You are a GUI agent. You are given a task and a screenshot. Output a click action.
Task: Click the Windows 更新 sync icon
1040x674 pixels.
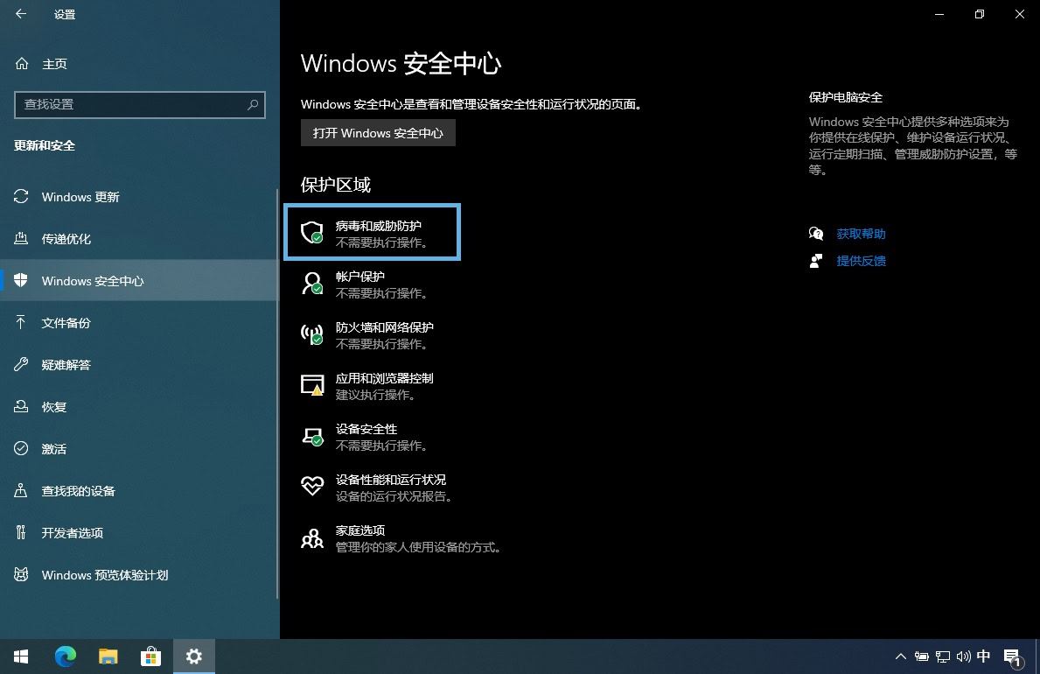pos(21,197)
